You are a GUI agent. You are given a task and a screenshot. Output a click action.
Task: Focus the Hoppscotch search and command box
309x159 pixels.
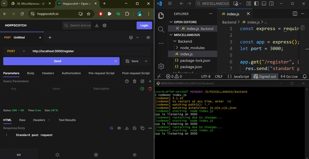click(x=77, y=25)
